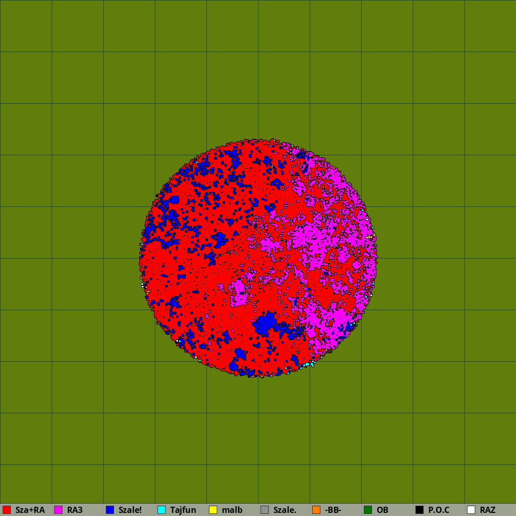Screen dimensions: 516x516
Task: Select the 'P.O.C' legend label
Action: click(x=439, y=510)
